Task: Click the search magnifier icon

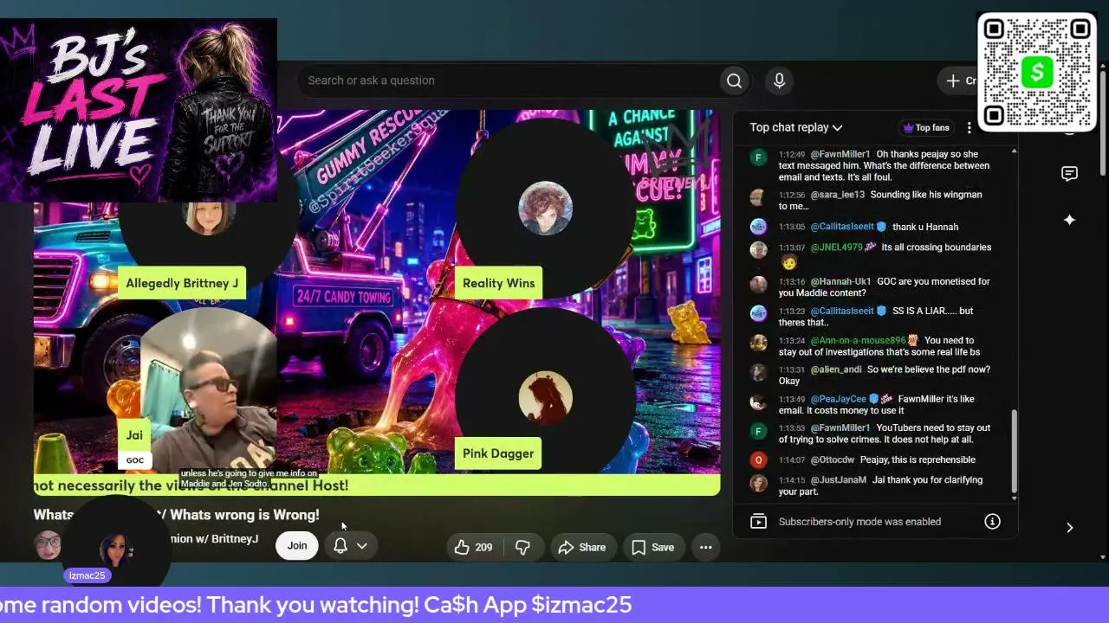Action: pos(734,80)
